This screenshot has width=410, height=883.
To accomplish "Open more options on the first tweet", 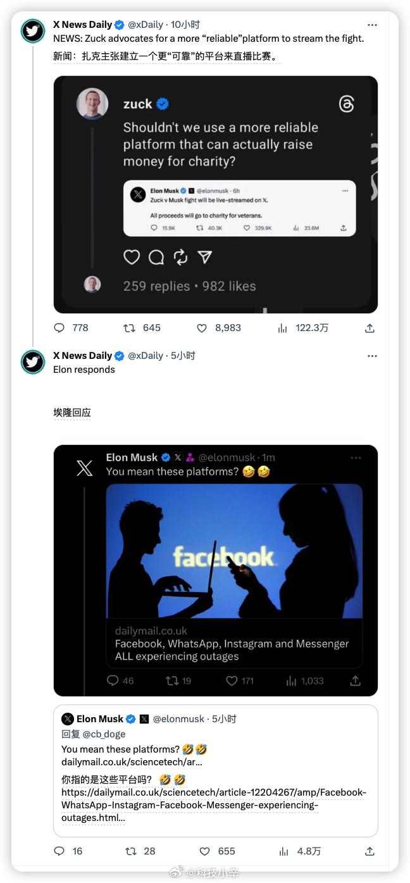I will tap(372, 25).
